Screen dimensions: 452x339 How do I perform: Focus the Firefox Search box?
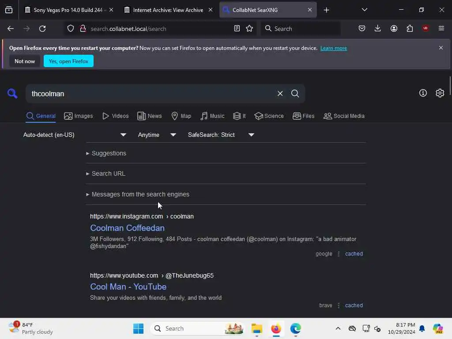tap(301, 29)
